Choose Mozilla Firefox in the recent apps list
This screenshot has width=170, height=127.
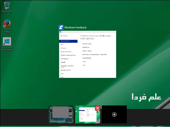[86, 47]
